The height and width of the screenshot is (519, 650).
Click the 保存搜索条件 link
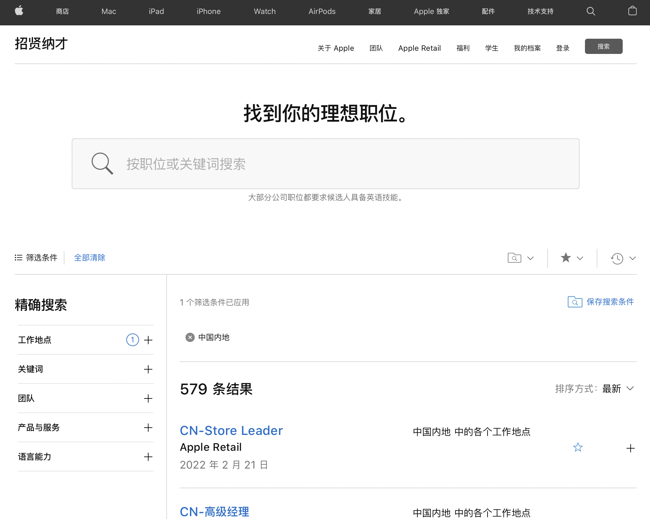point(609,302)
